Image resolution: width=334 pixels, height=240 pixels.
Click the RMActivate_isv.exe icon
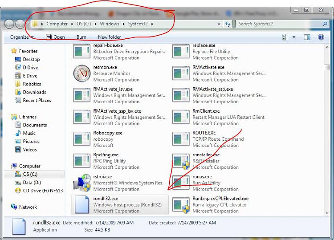[81, 95]
